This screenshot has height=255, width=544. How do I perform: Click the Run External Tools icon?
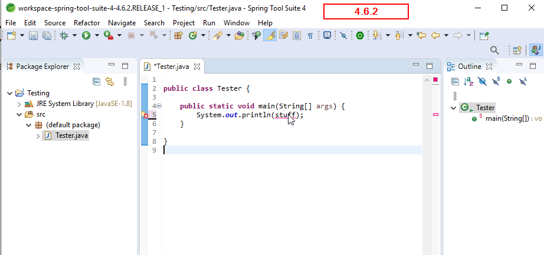pos(109,35)
